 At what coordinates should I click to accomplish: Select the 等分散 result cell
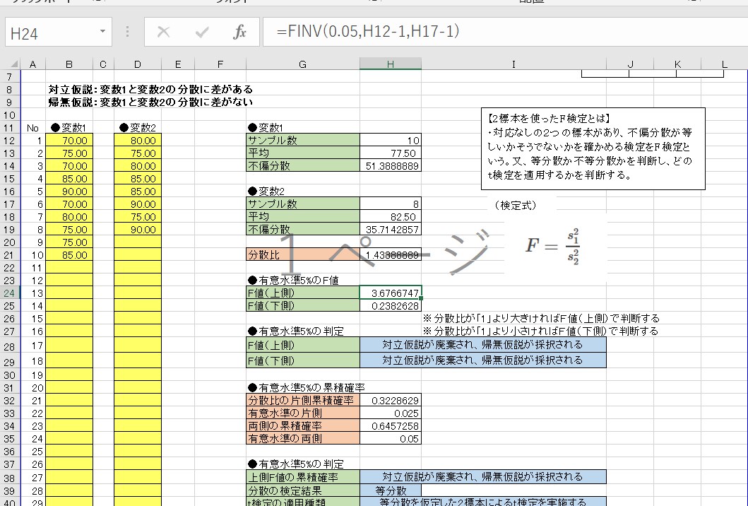point(390,490)
